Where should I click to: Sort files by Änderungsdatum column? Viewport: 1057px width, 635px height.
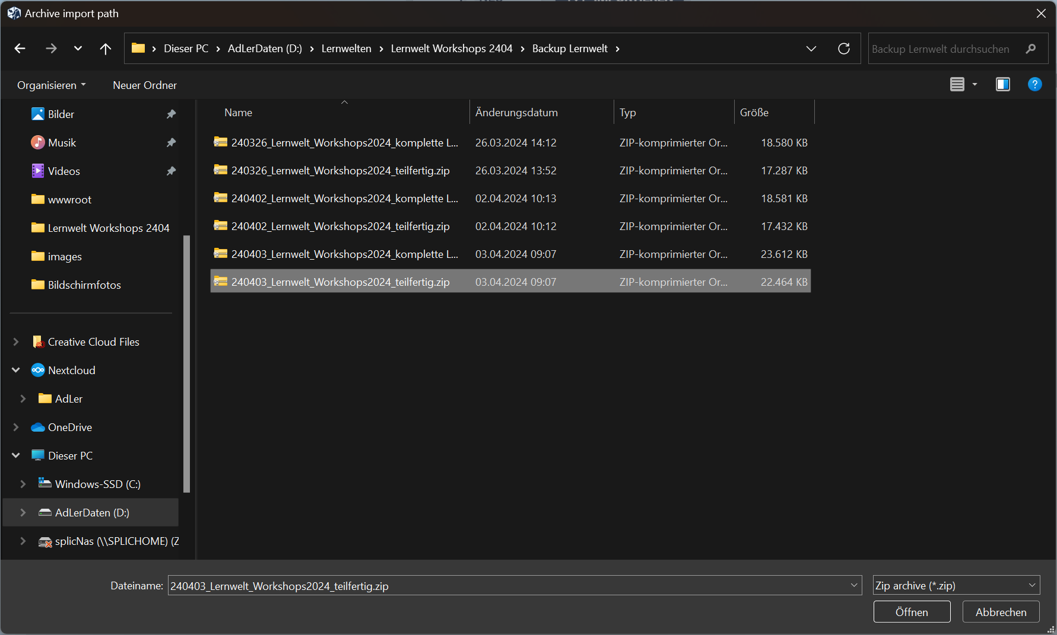pyautogui.click(x=516, y=113)
